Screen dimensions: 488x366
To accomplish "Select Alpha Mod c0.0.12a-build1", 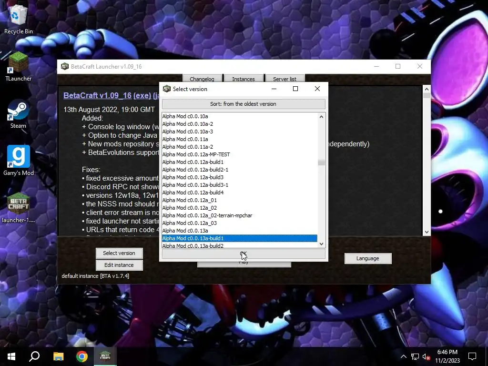I will tap(240, 162).
